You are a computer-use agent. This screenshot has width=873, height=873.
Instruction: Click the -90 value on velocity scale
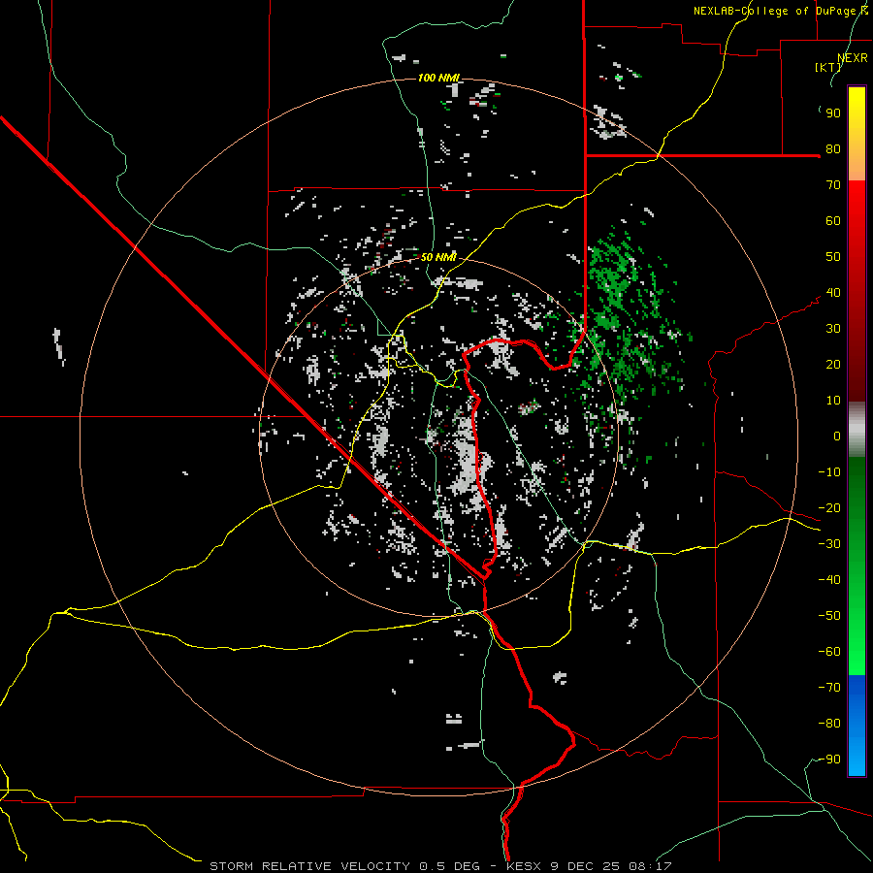pyautogui.click(x=829, y=760)
